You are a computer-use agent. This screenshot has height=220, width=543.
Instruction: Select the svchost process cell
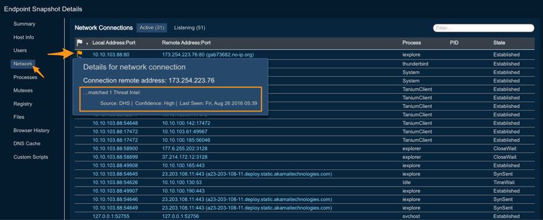(411, 216)
